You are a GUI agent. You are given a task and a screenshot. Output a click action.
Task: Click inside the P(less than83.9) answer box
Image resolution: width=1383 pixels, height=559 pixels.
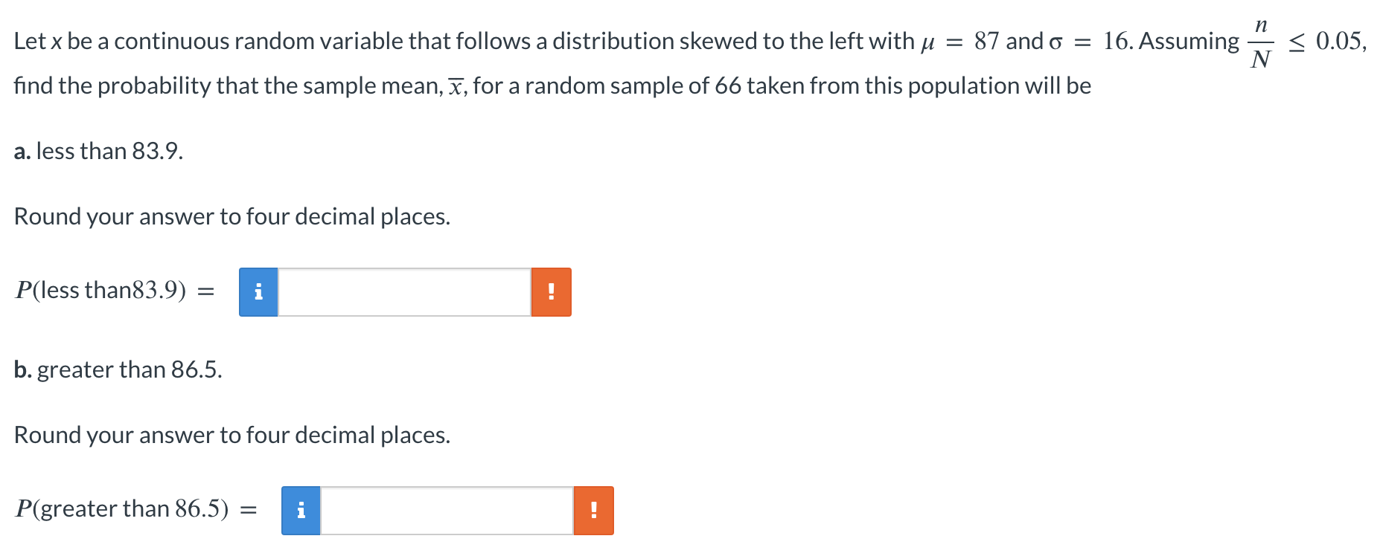406,292
